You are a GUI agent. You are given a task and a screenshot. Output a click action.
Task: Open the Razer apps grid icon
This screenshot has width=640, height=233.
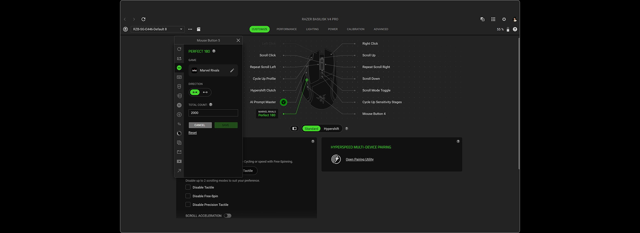(493, 19)
